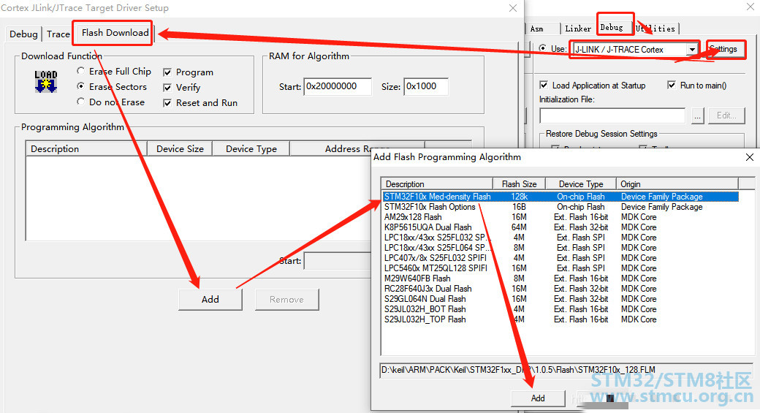Click the Origin column header
This screenshot has width=760, height=413.
coord(677,184)
